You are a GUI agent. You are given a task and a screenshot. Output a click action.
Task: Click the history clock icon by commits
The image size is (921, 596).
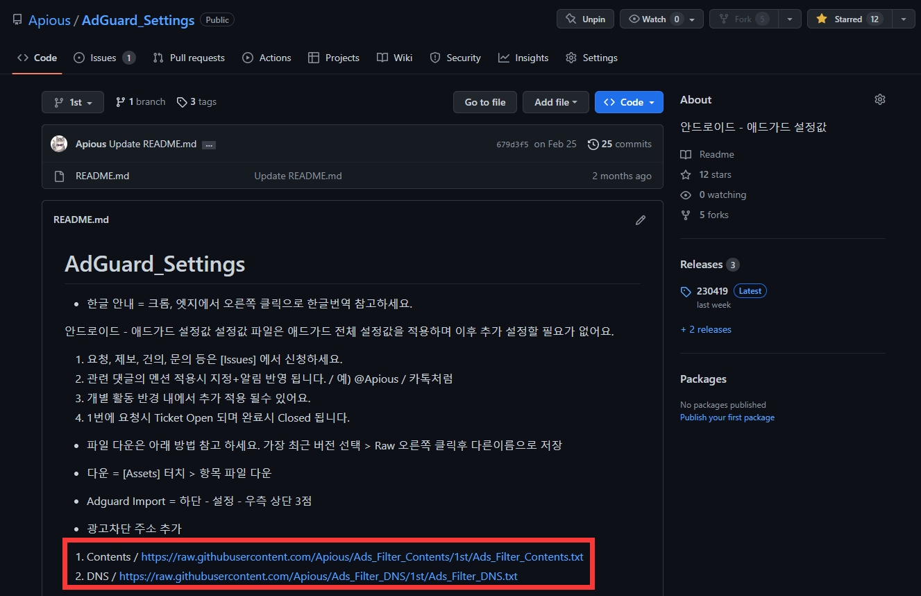tap(593, 144)
